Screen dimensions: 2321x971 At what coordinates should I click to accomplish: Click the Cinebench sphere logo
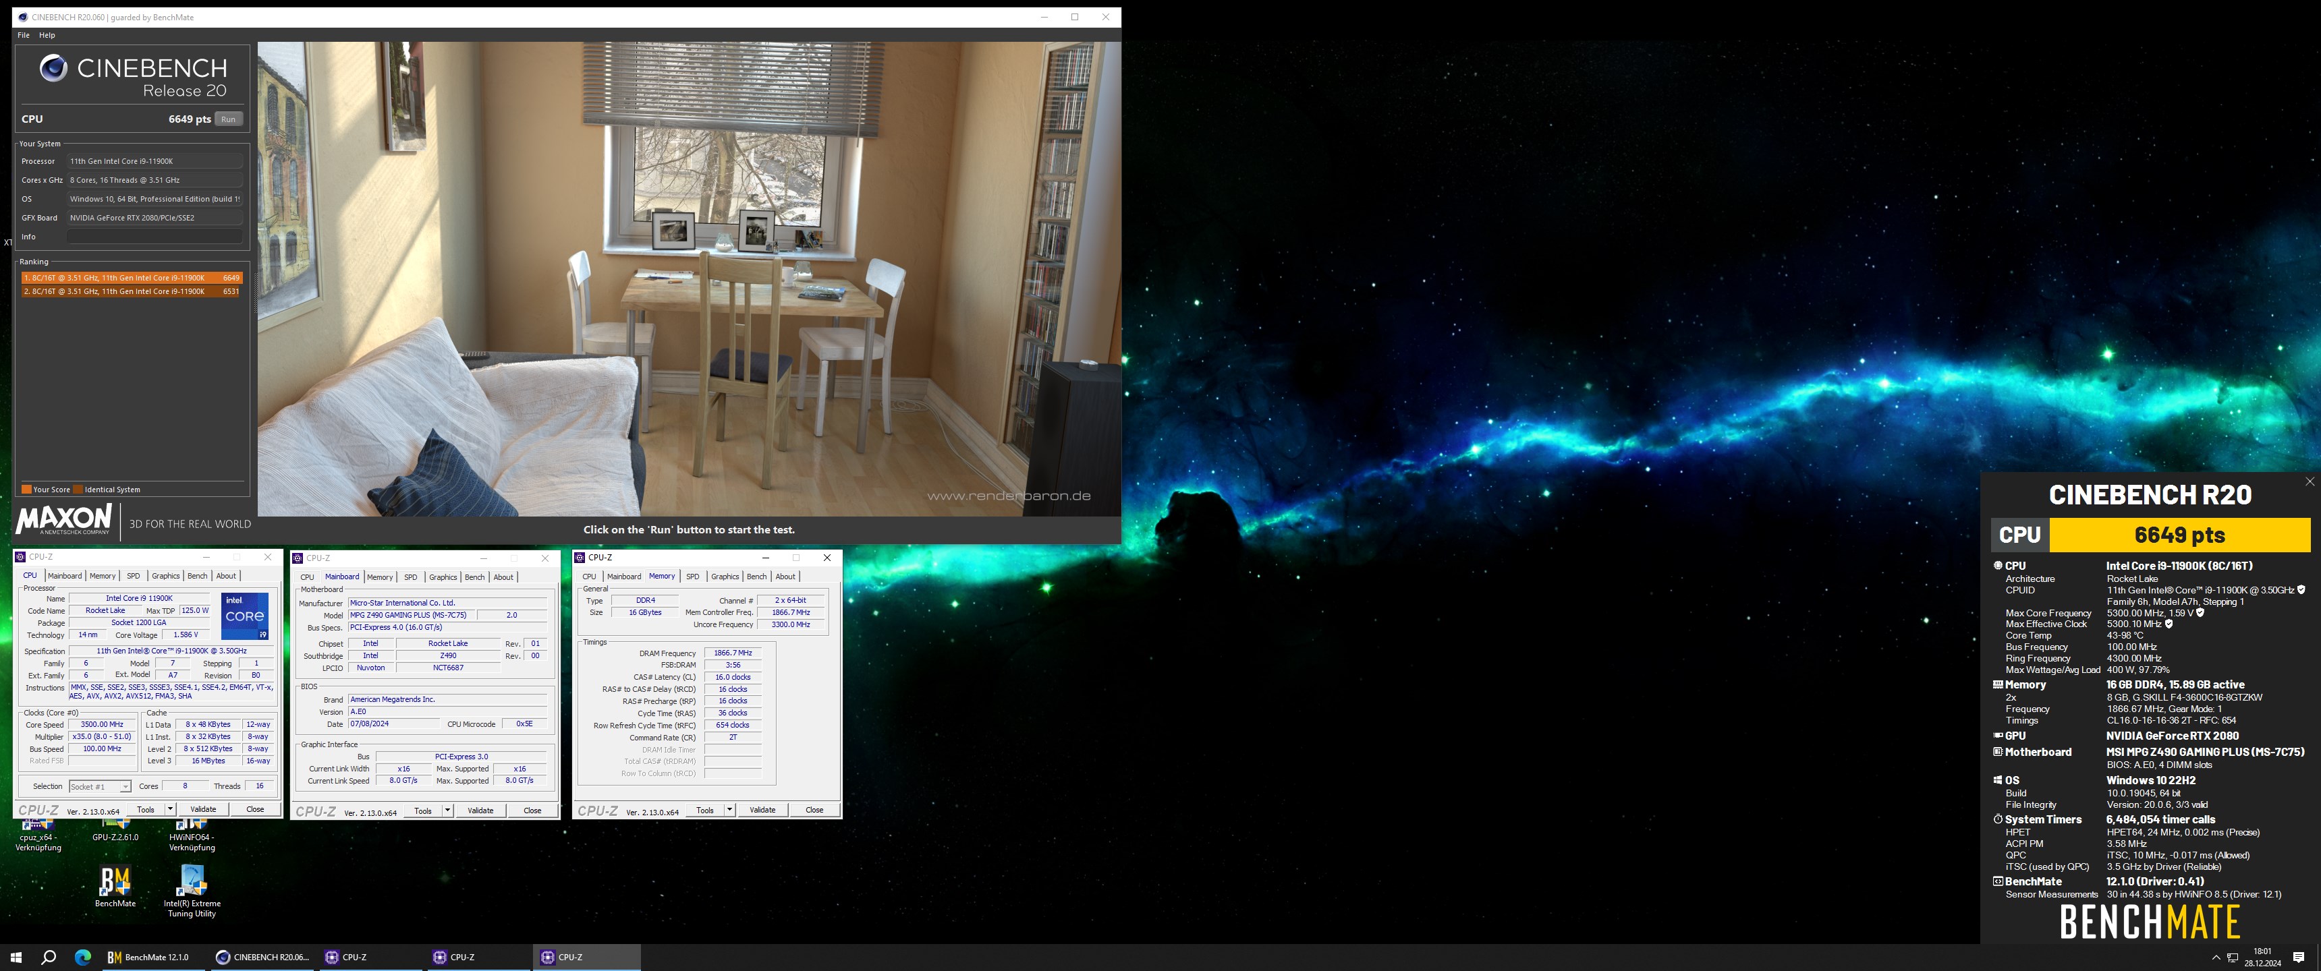coord(53,69)
